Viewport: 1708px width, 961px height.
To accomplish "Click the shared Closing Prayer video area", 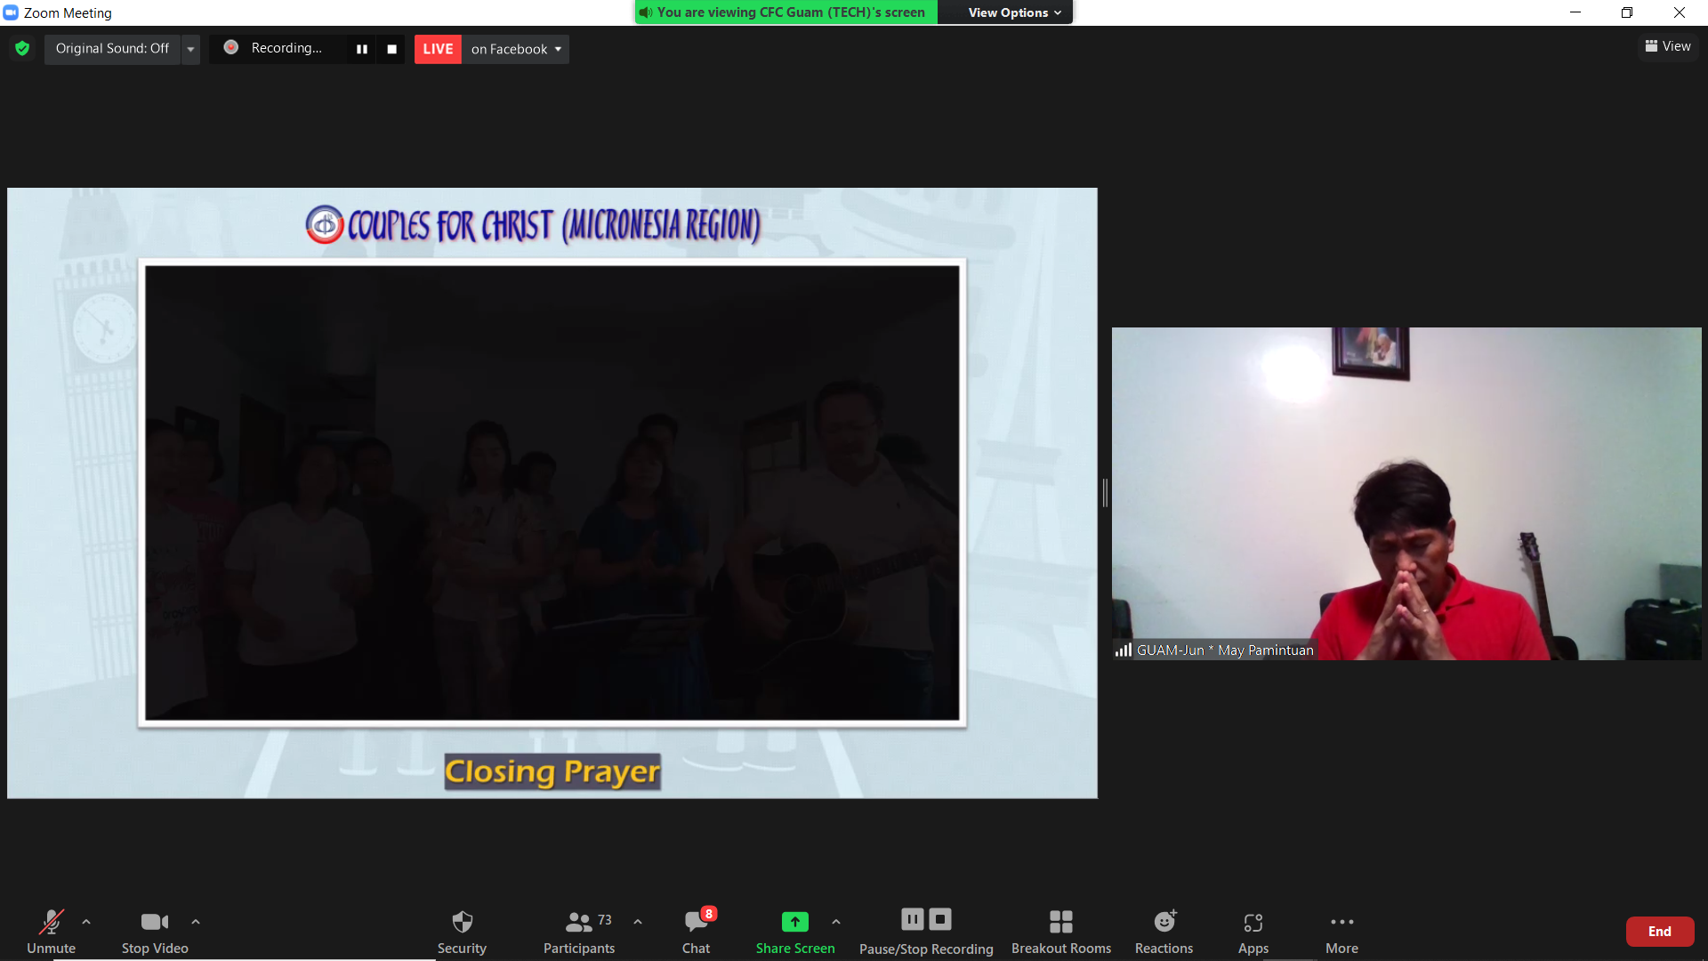I will [552, 493].
